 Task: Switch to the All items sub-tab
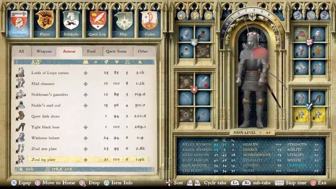click(x=22, y=51)
